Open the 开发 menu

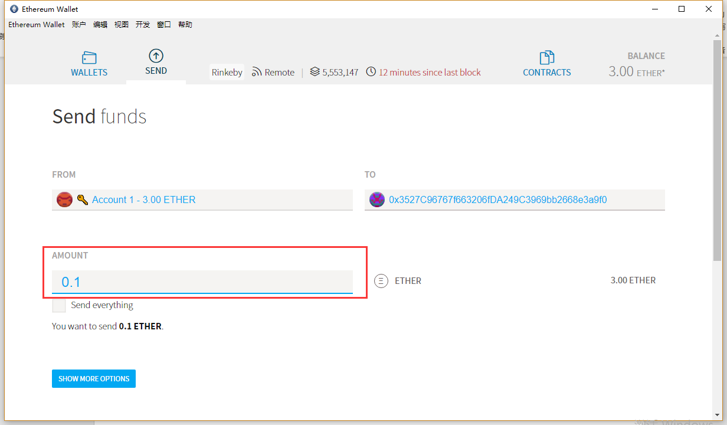coord(143,24)
